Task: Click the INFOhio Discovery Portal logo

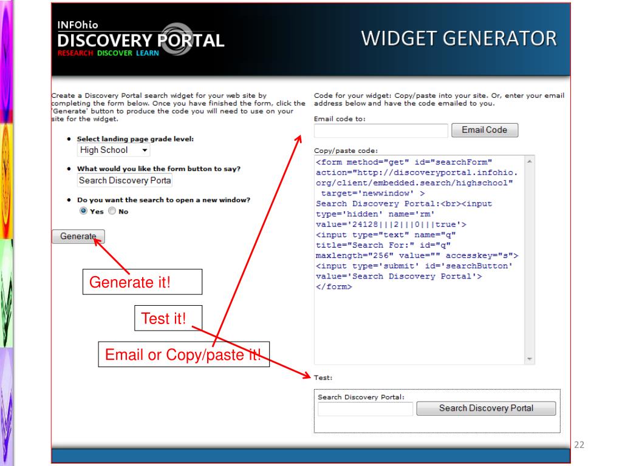Action: coord(141,39)
